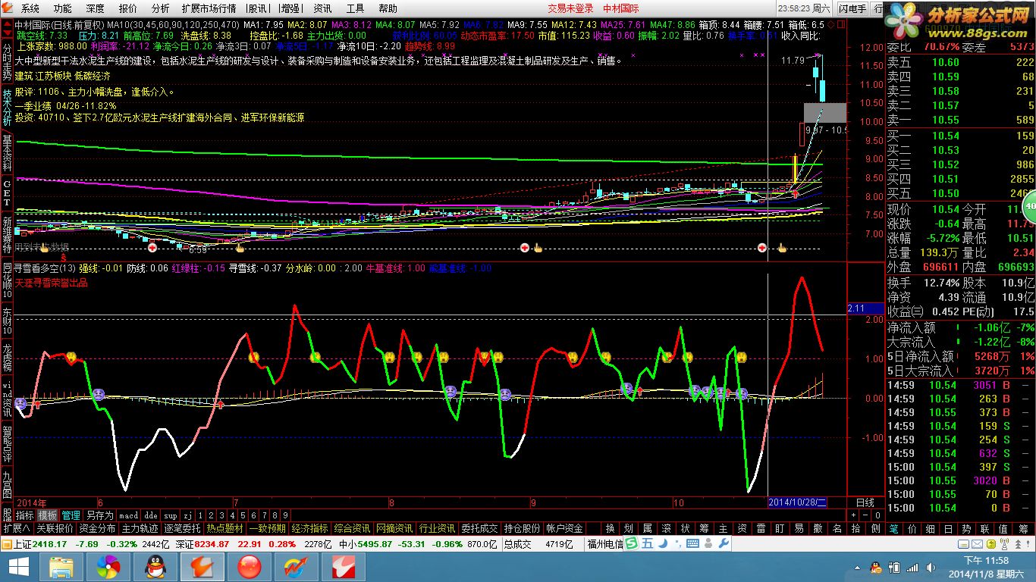Open the 帮助 menu

[388, 9]
